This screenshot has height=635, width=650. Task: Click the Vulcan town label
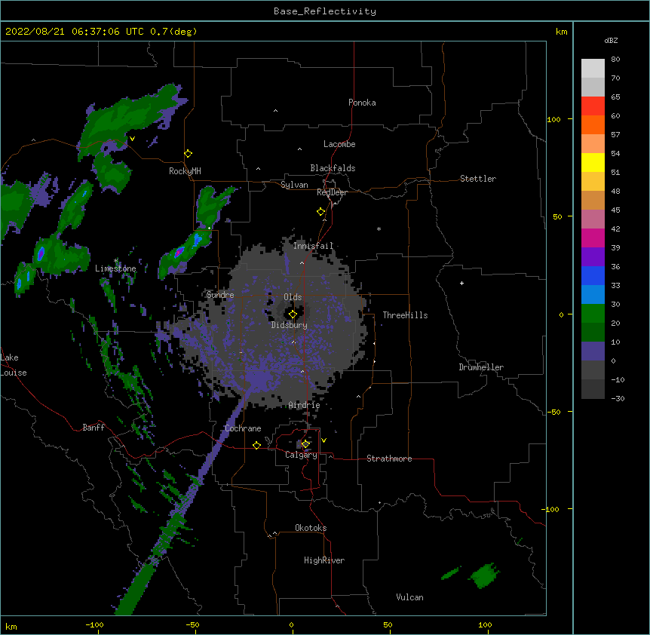tap(409, 597)
